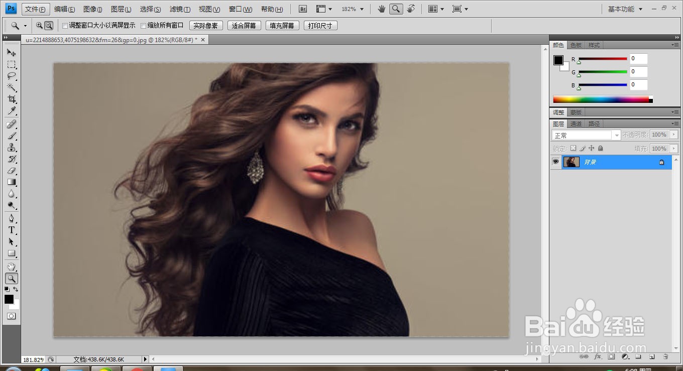Select the Rectangle shape tool
Screen dimensions: 683x371
[x=11, y=253]
